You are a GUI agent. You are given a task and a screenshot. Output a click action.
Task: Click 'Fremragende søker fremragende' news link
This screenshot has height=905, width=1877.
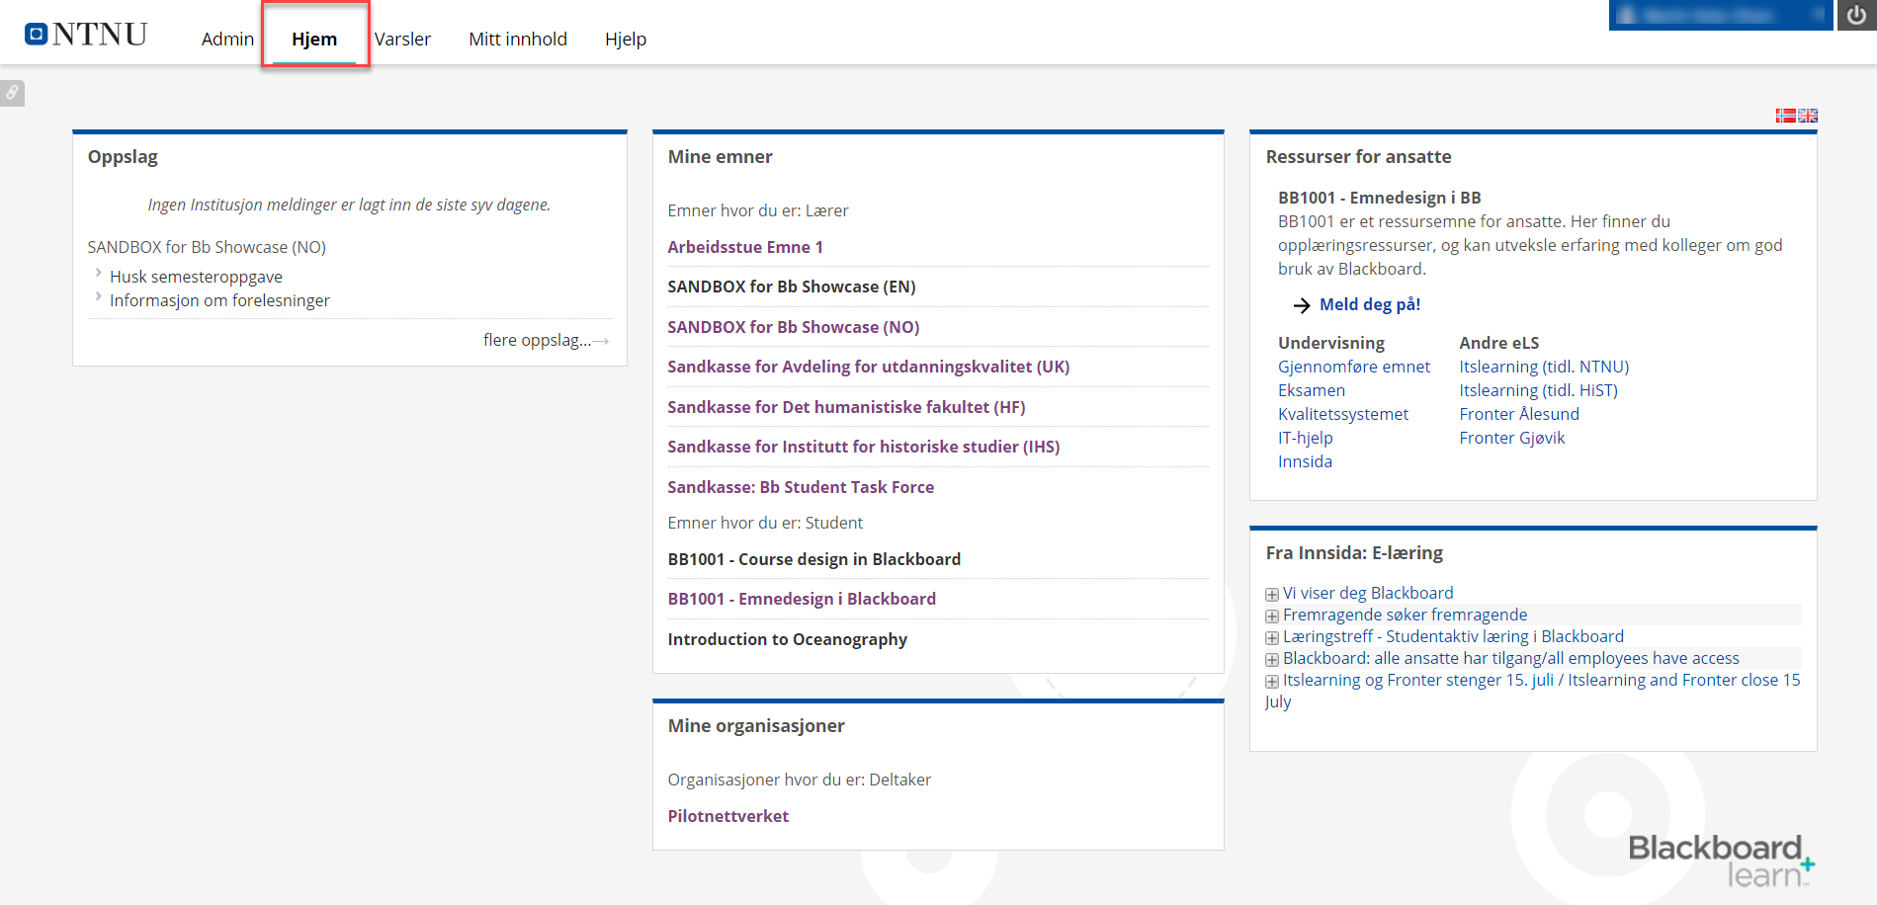[x=1405, y=615]
